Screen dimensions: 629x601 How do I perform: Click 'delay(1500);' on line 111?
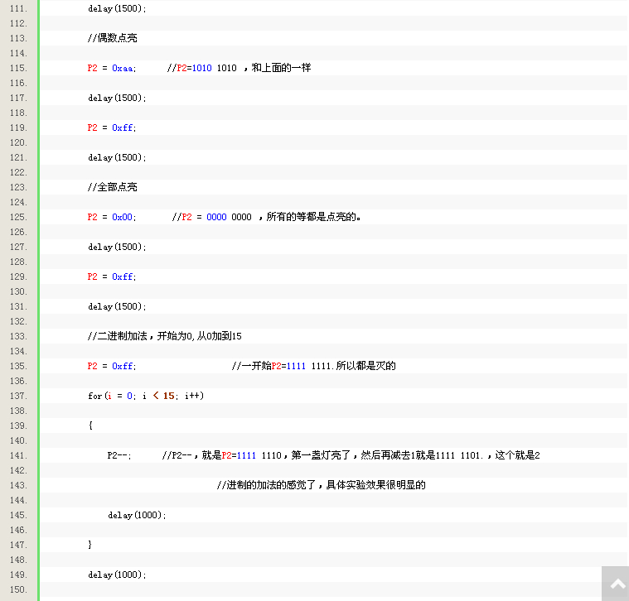[117, 8]
